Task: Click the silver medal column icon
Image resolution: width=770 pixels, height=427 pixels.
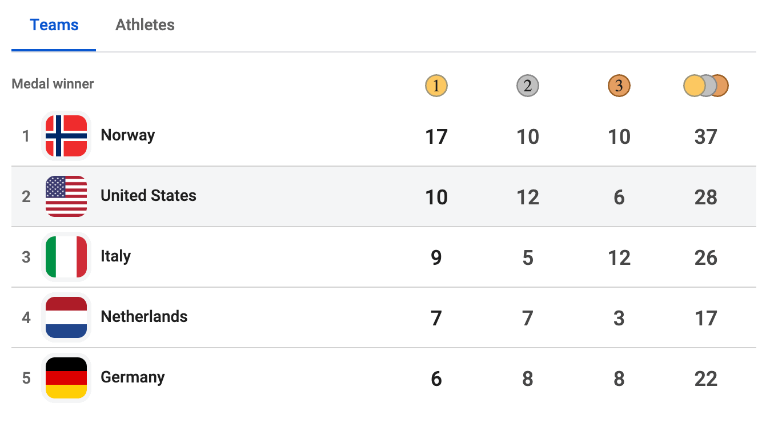Action: (528, 86)
